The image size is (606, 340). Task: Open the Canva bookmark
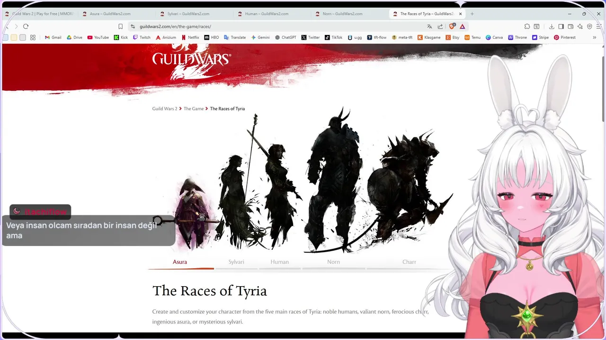(494, 37)
